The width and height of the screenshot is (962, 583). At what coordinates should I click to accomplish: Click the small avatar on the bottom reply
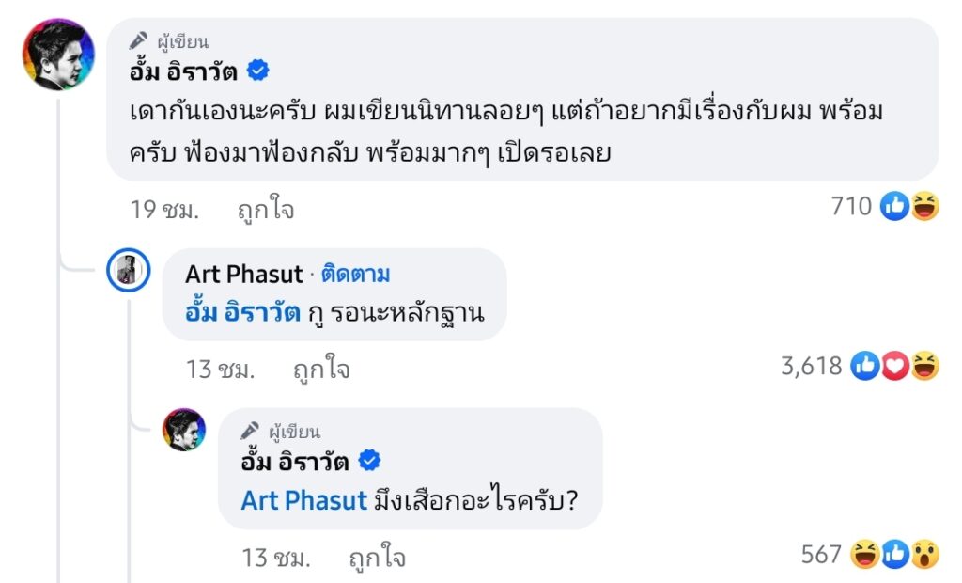pos(184,431)
